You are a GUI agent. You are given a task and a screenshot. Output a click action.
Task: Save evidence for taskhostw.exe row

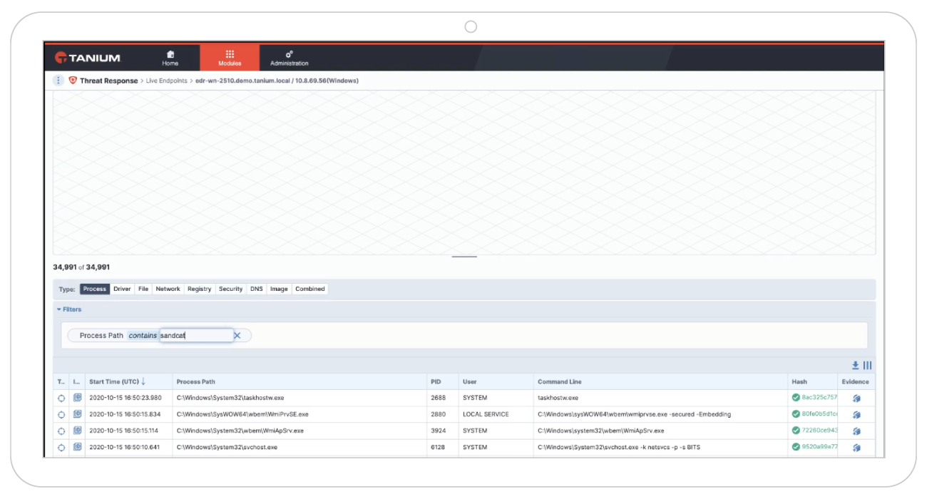[856, 398]
